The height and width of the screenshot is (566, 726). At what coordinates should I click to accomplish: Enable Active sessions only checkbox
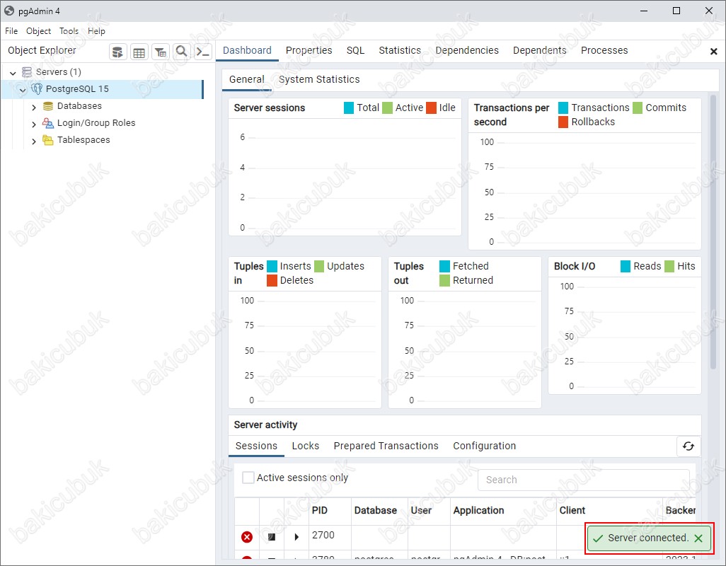tap(248, 478)
